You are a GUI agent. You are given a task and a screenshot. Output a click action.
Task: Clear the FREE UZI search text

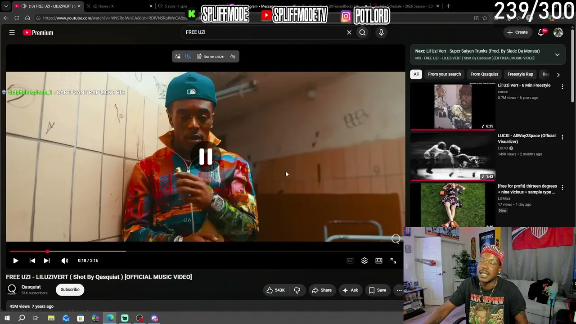pyautogui.click(x=349, y=32)
